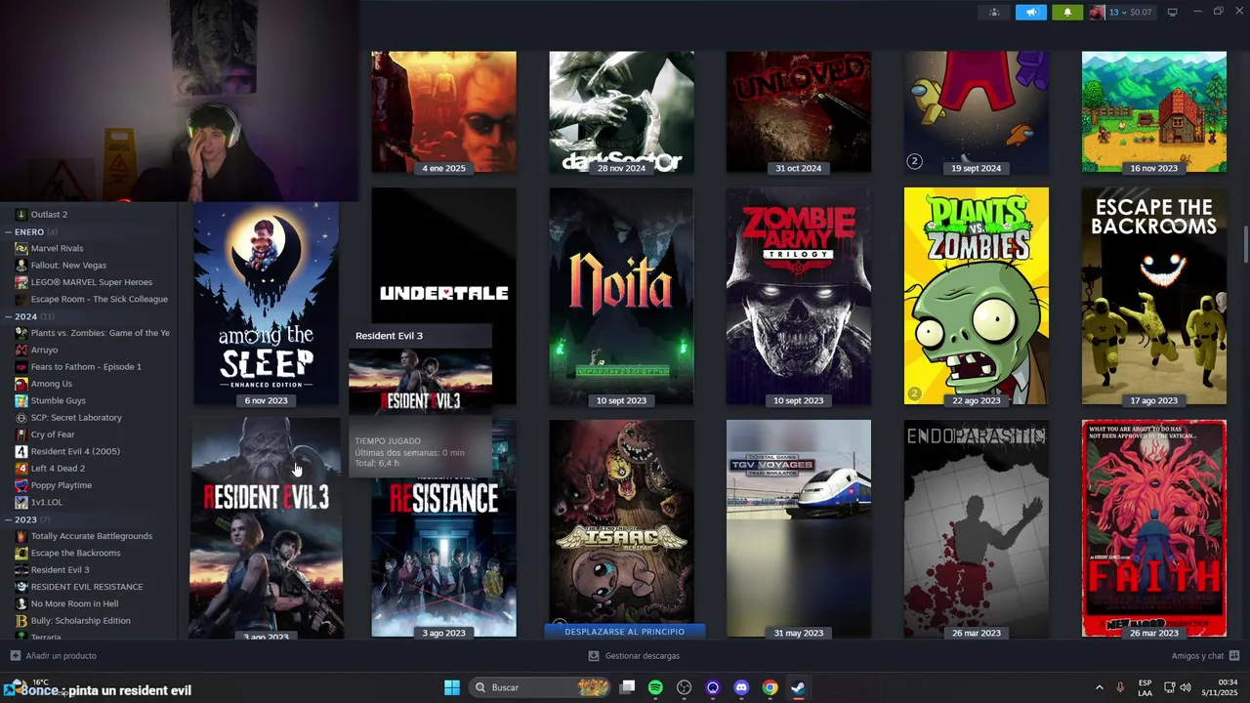The height and width of the screenshot is (703, 1250).
Task: Open the Dark Sector cover tile
Action: click(621, 112)
